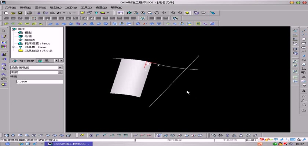The width and height of the screenshot is (308, 146).
Task: Toggle shaded yellow solid display icon
Action: tap(187, 13)
